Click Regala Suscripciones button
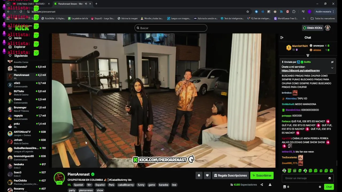The width and height of the screenshot is (342, 192). point(230,175)
